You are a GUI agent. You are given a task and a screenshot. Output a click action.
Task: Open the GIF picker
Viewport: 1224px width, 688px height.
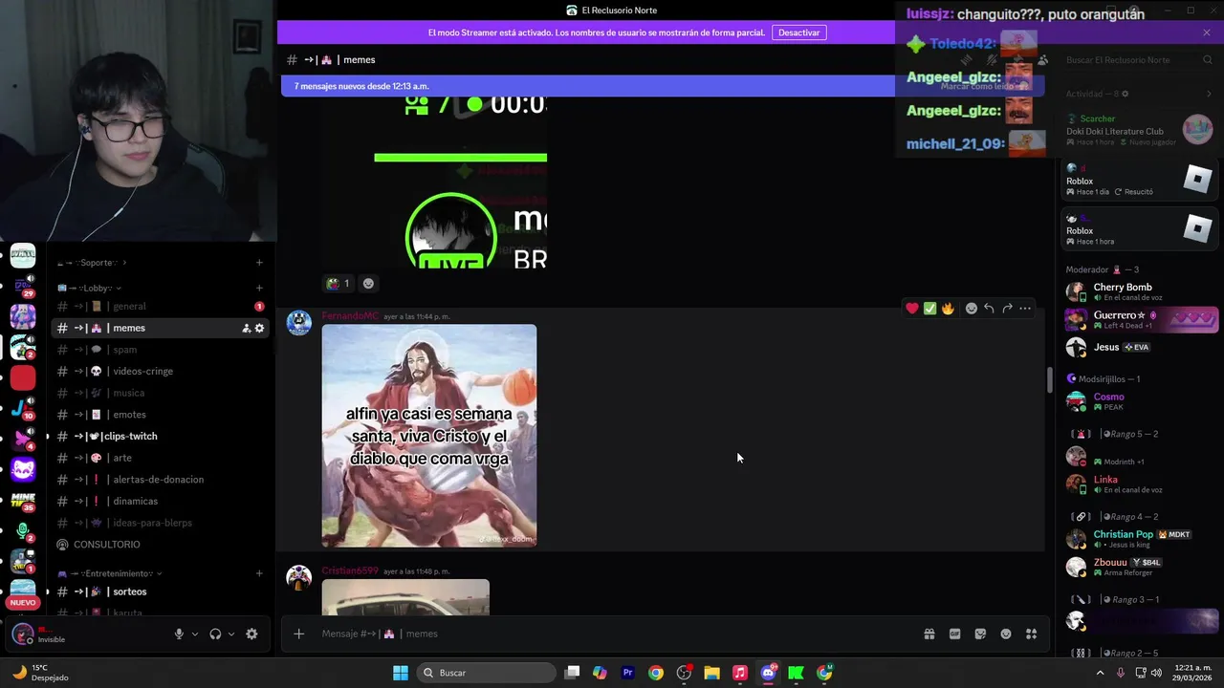click(954, 634)
